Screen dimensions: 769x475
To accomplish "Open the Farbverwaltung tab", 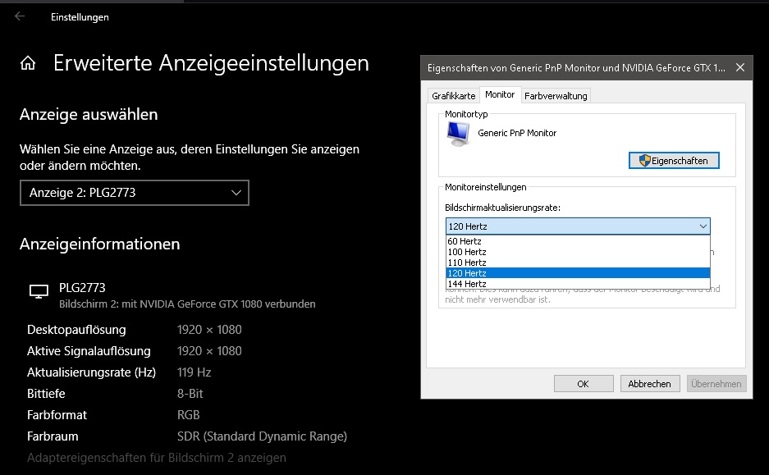I will tap(556, 96).
